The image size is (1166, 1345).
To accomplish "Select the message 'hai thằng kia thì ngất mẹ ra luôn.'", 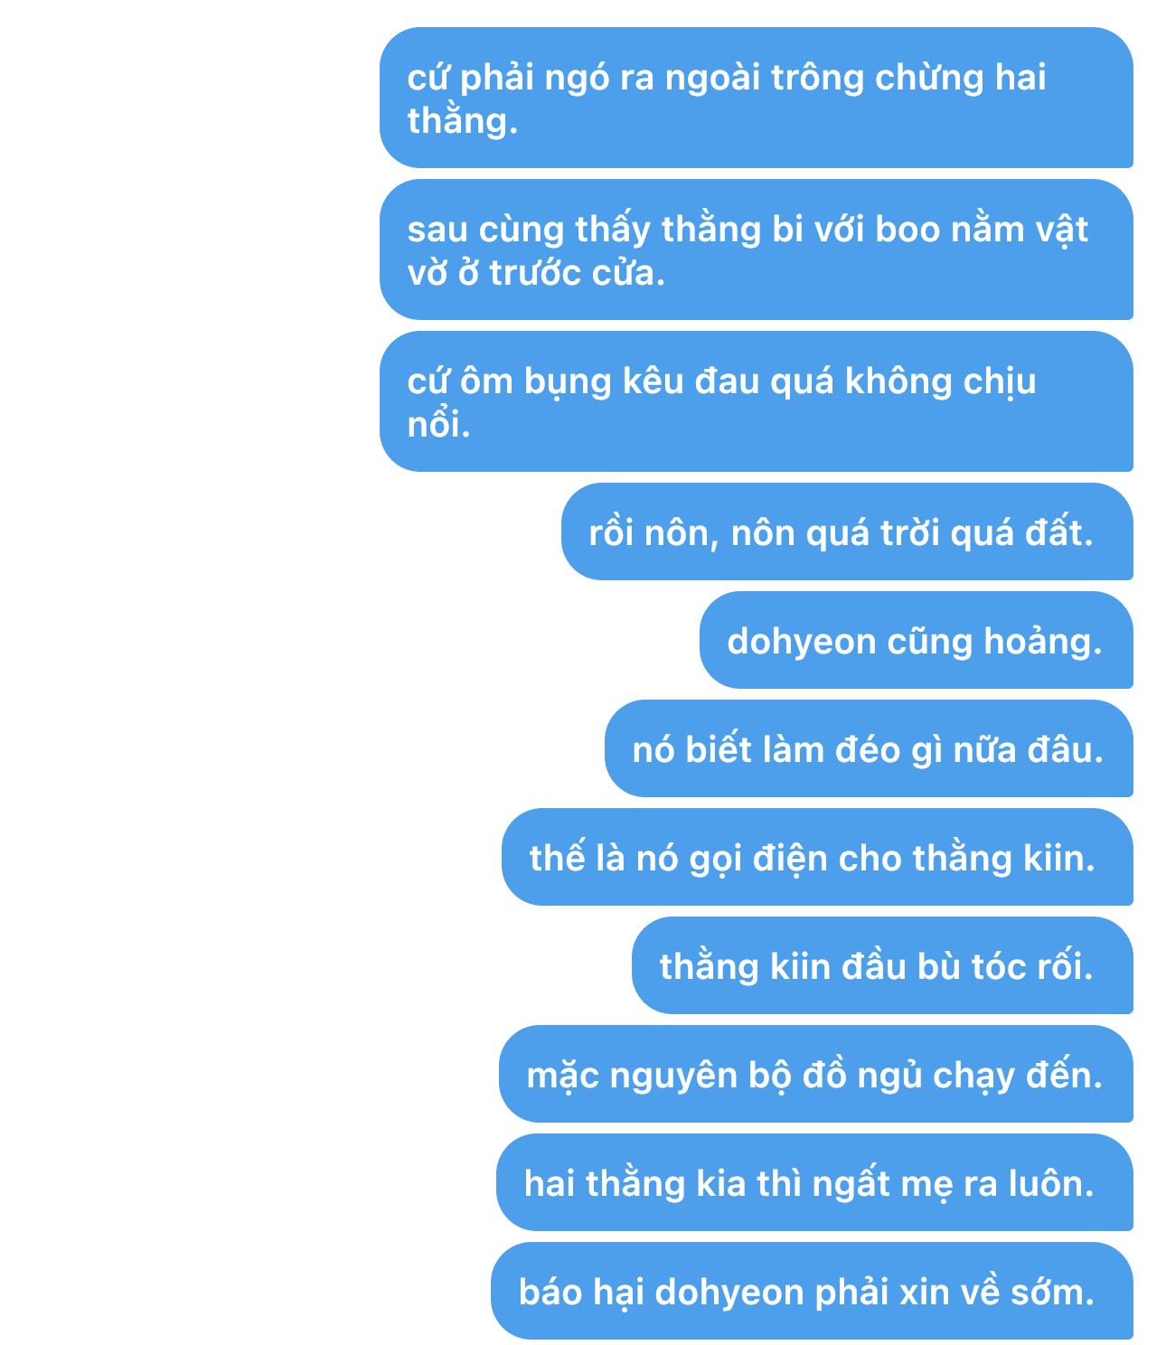I will click(814, 1182).
